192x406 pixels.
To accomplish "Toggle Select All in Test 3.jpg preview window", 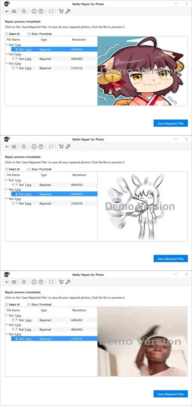I will [6, 304].
